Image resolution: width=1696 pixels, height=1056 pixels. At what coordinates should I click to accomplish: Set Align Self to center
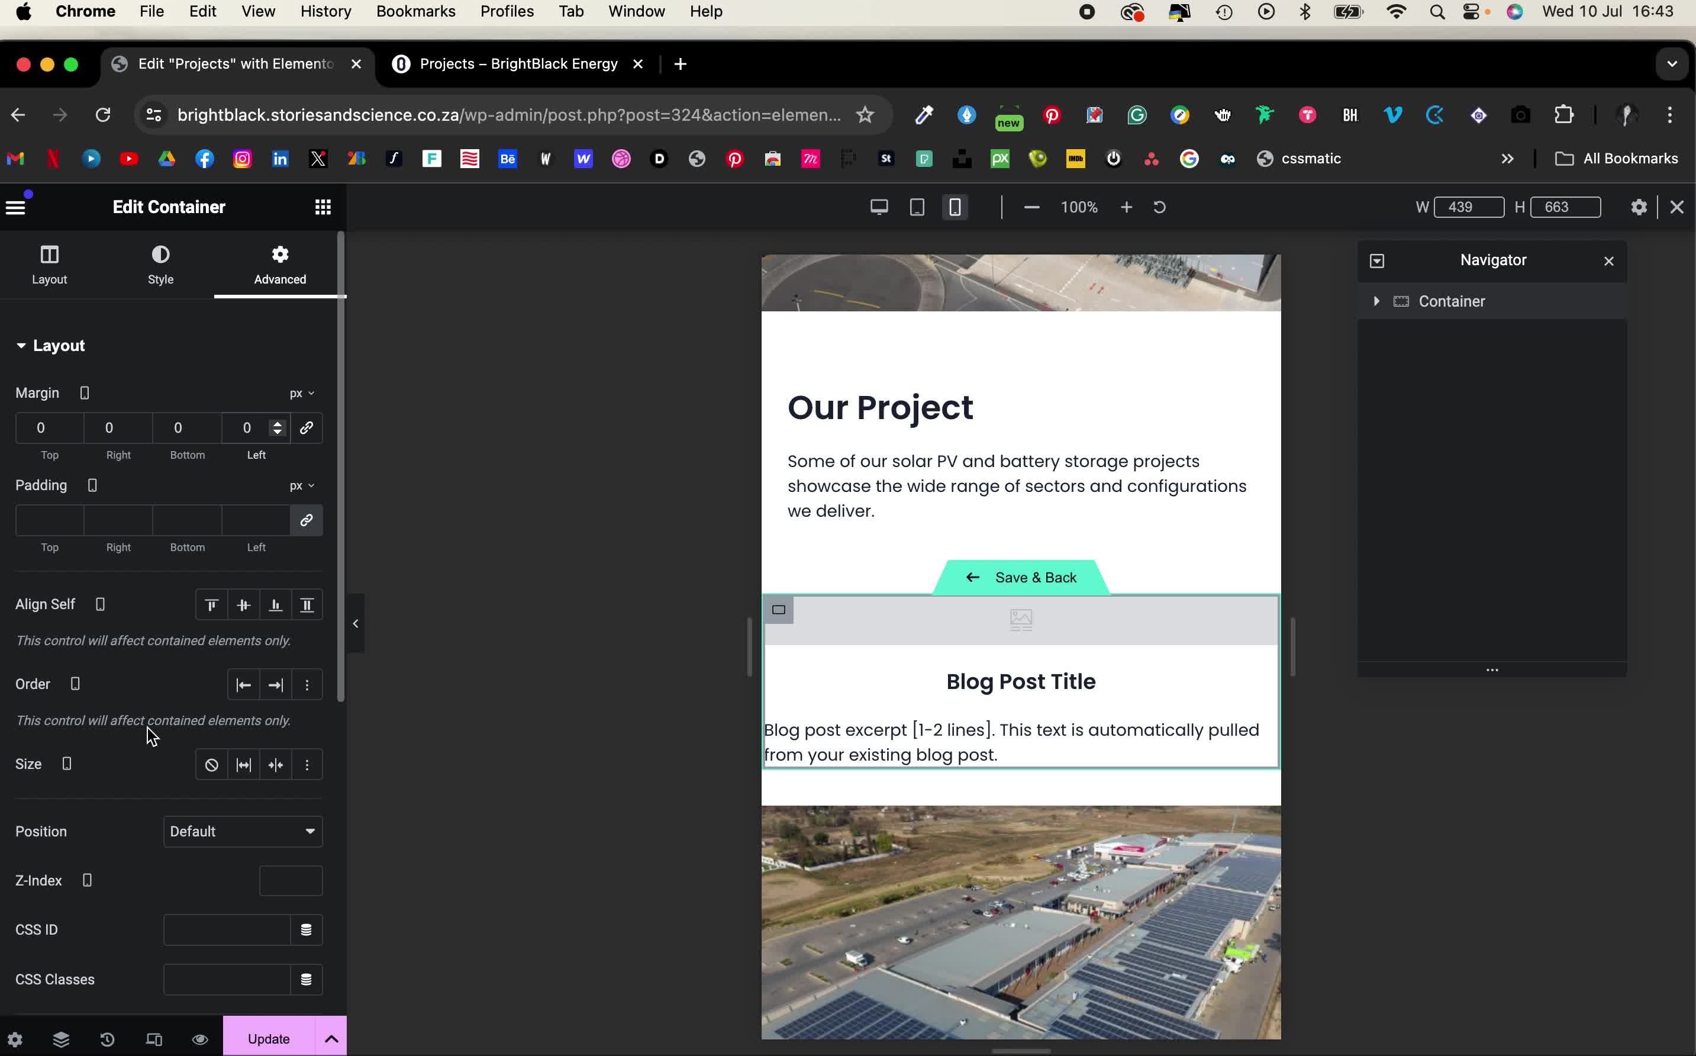[x=244, y=605]
